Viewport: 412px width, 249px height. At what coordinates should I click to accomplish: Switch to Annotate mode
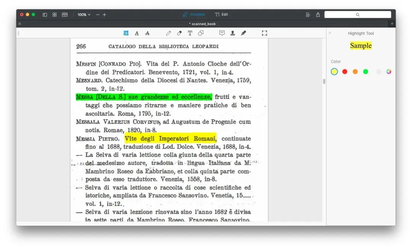(x=194, y=15)
